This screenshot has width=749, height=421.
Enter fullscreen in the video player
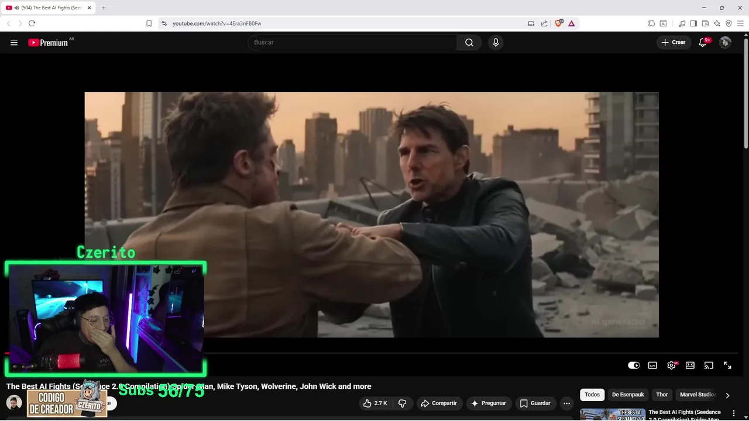tap(727, 365)
